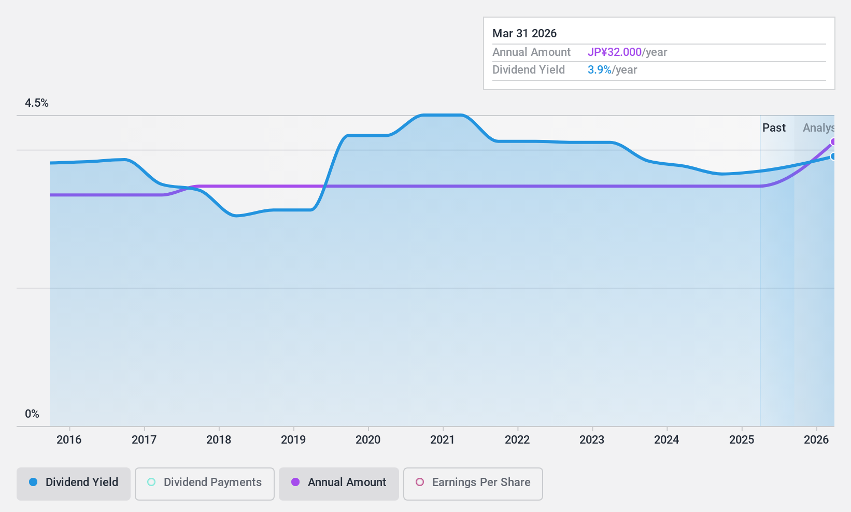Toggle the Dividend Yield series
The image size is (851, 512).
pyautogui.click(x=74, y=483)
